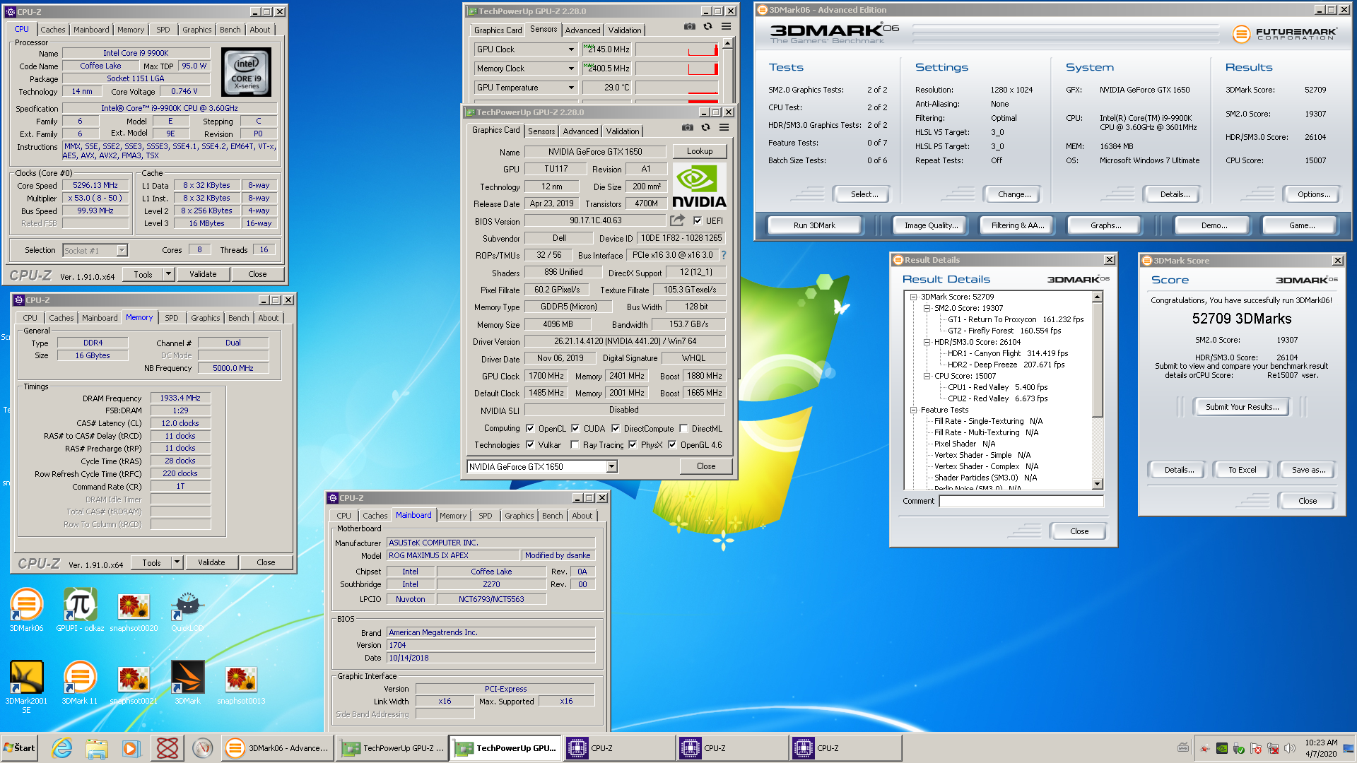Click the Lookup button in GPU-Z
This screenshot has height=763, width=1357.
pos(699,151)
